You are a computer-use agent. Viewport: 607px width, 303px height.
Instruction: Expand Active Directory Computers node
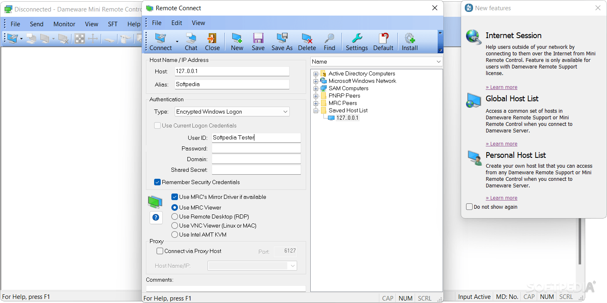(x=316, y=74)
